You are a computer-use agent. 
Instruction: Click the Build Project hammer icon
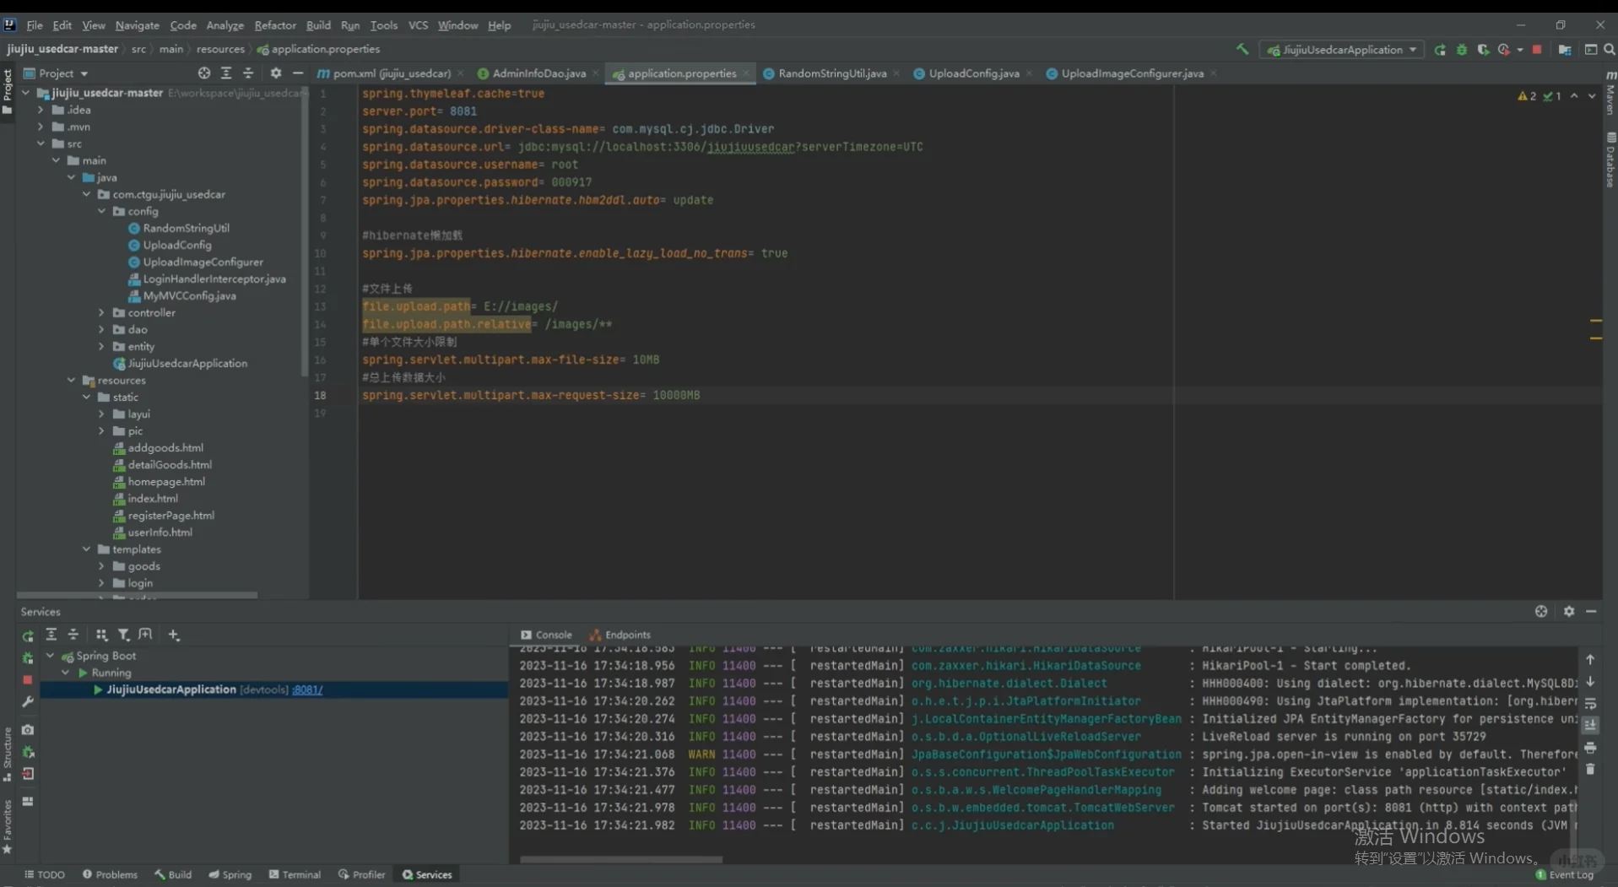click(1242, 50)
